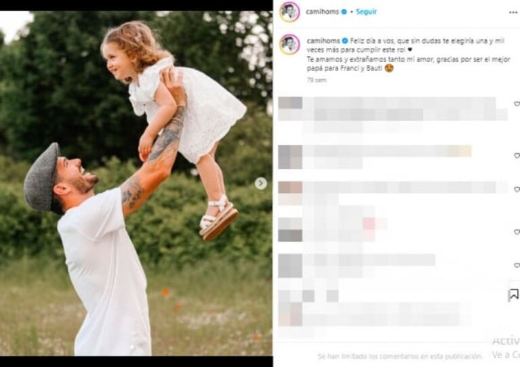Open the three-dot more options menu
520x367 pixels.
(513, 13)
